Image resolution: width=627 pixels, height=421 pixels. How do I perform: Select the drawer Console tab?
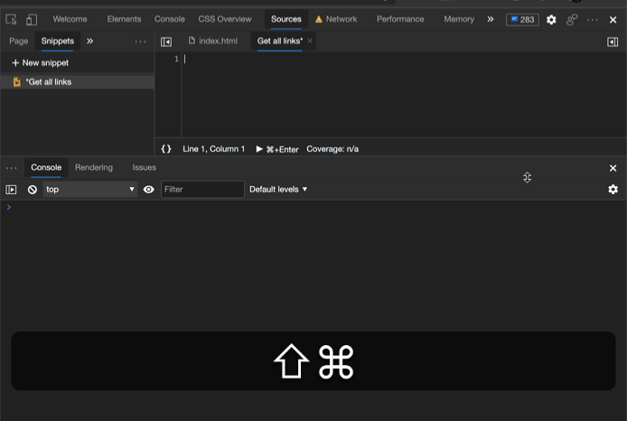pos(46,167)
